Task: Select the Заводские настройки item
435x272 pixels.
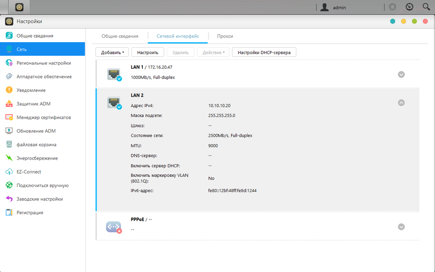Action: point(43,199)
